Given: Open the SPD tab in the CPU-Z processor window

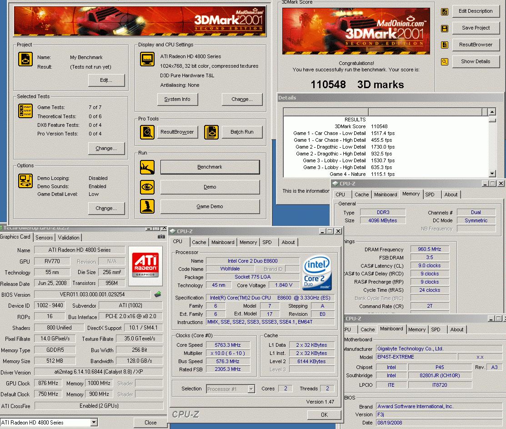Looking at the screenshot, I should click(x=267, y=242).
